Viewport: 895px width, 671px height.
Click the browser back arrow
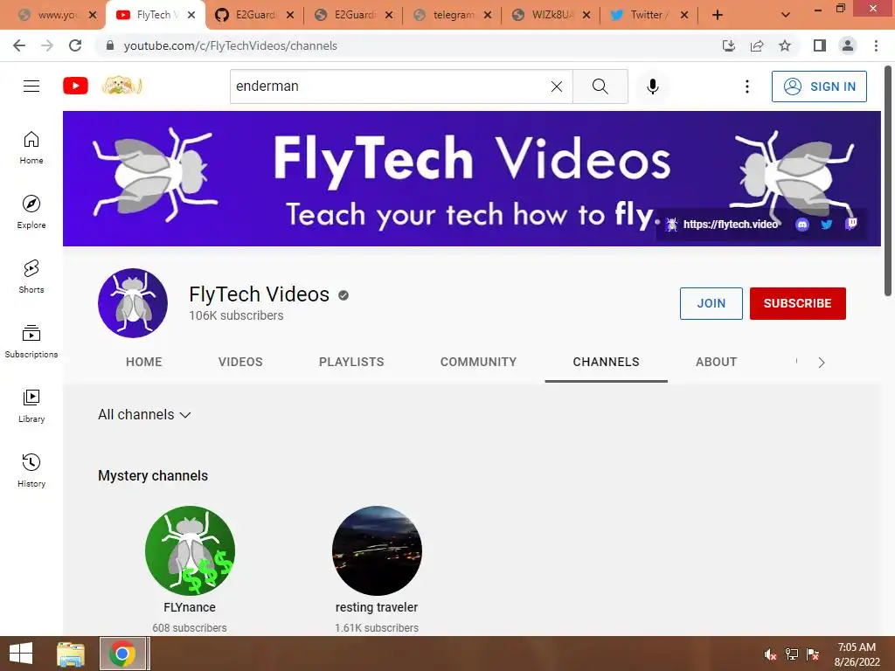click(x=19, y=45)
